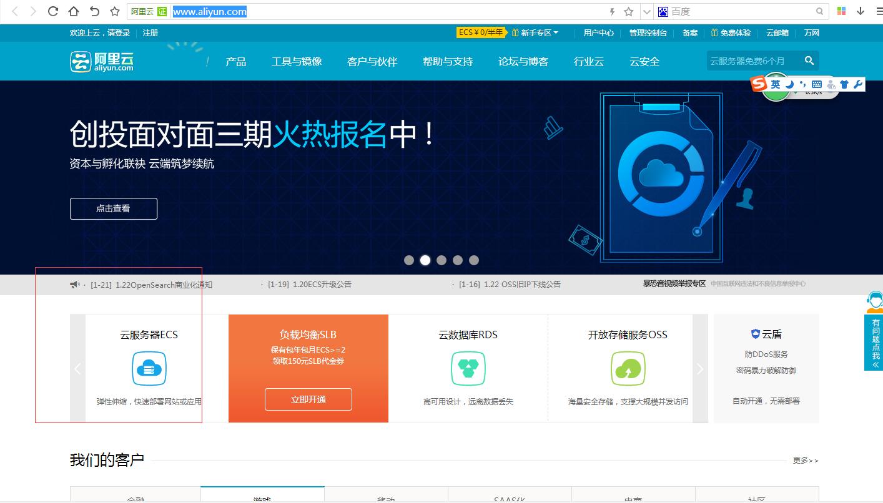This screenshot has height=503, width=883.
Task: Click the 负载均衡SLB green icon
Action: point(308,368)
